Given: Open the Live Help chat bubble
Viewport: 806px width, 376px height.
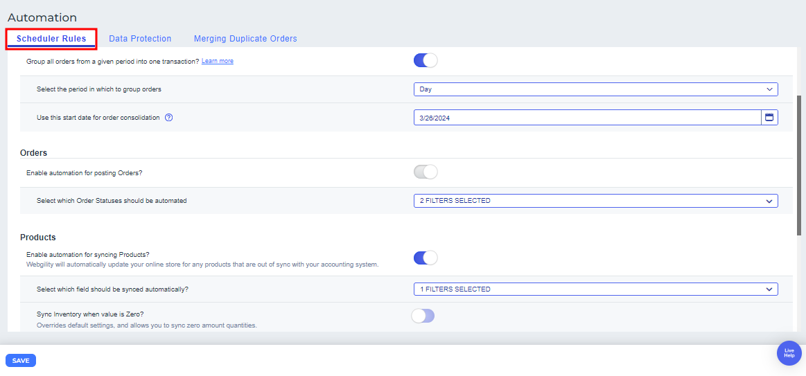Looking at the screenshot, I should tap(789, 353).
